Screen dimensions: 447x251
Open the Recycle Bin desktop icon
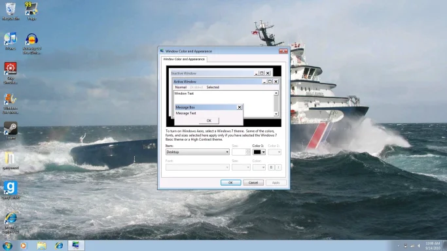pos(10,11)
